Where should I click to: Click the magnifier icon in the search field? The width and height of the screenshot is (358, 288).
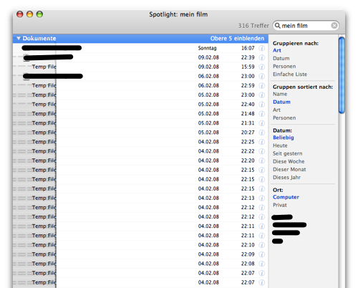277,25
